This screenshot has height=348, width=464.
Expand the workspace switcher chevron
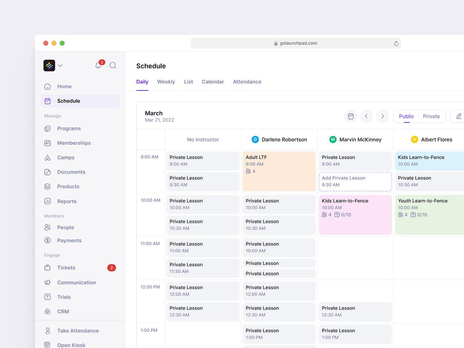[x=60, y=66]
